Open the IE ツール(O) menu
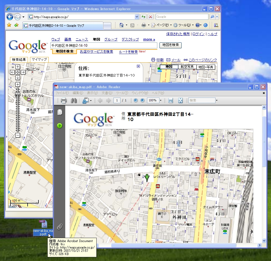Screen dimensions: 271x261 [184, 25]
